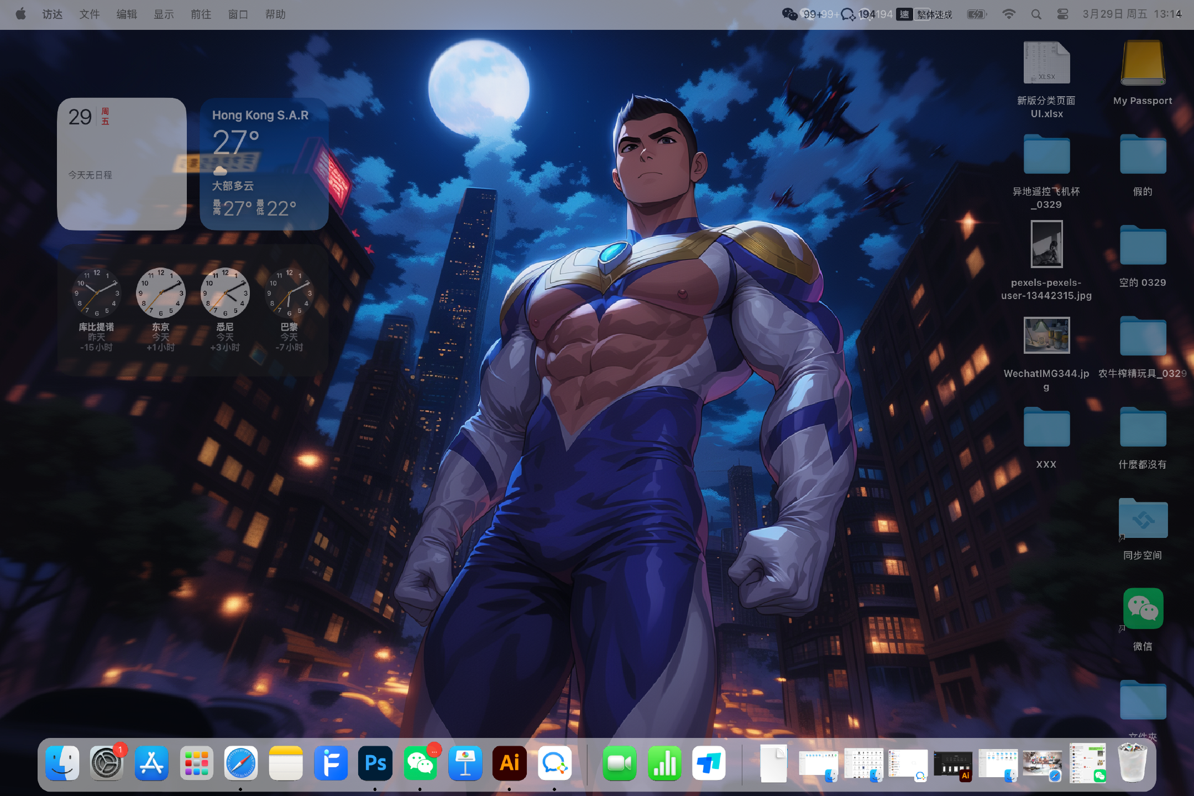Expand the battery status menu
Image resolution: width=1194 pixels, height=796 pixels.
click(977, 14)
